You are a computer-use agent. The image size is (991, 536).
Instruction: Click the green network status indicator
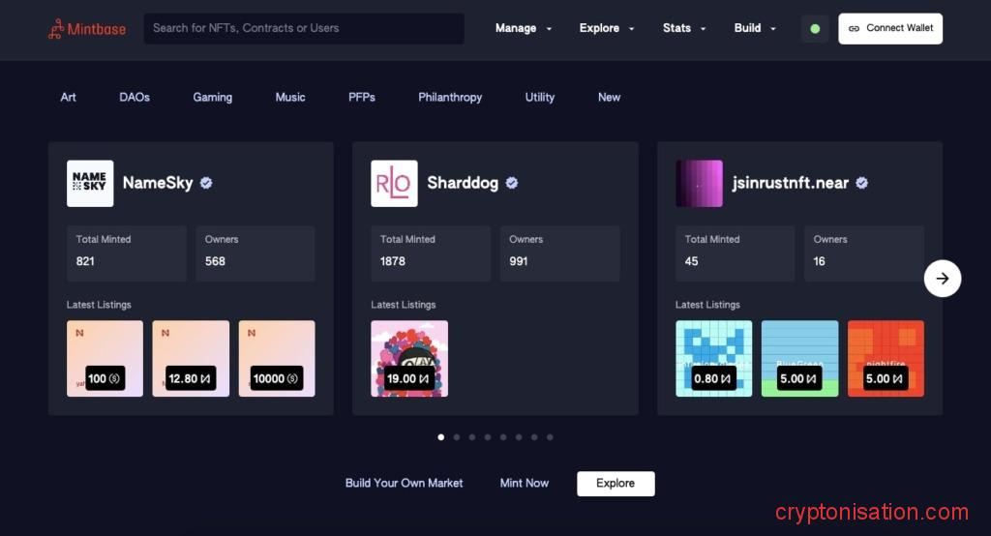click(815, 29)
